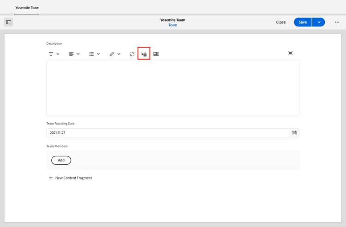Toggle fullscreen editor mode icon
346x227 pixels.
[290, 53]
